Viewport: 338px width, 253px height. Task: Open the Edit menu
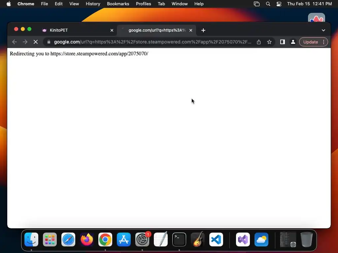58,4
